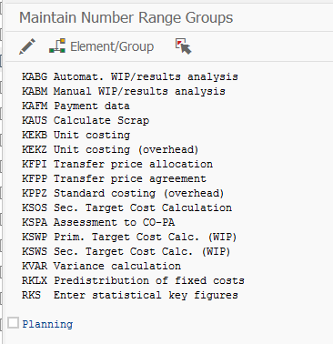Select KSPA Assessment to CO-PA
333x344 pixels.
(x=98, y=222)
